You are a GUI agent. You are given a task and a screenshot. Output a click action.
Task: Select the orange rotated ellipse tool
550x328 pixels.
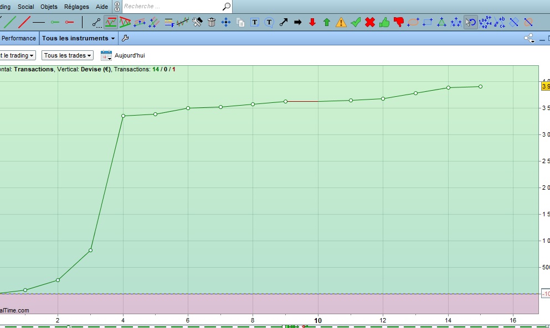pyautogui.click(x=528, y=23)
